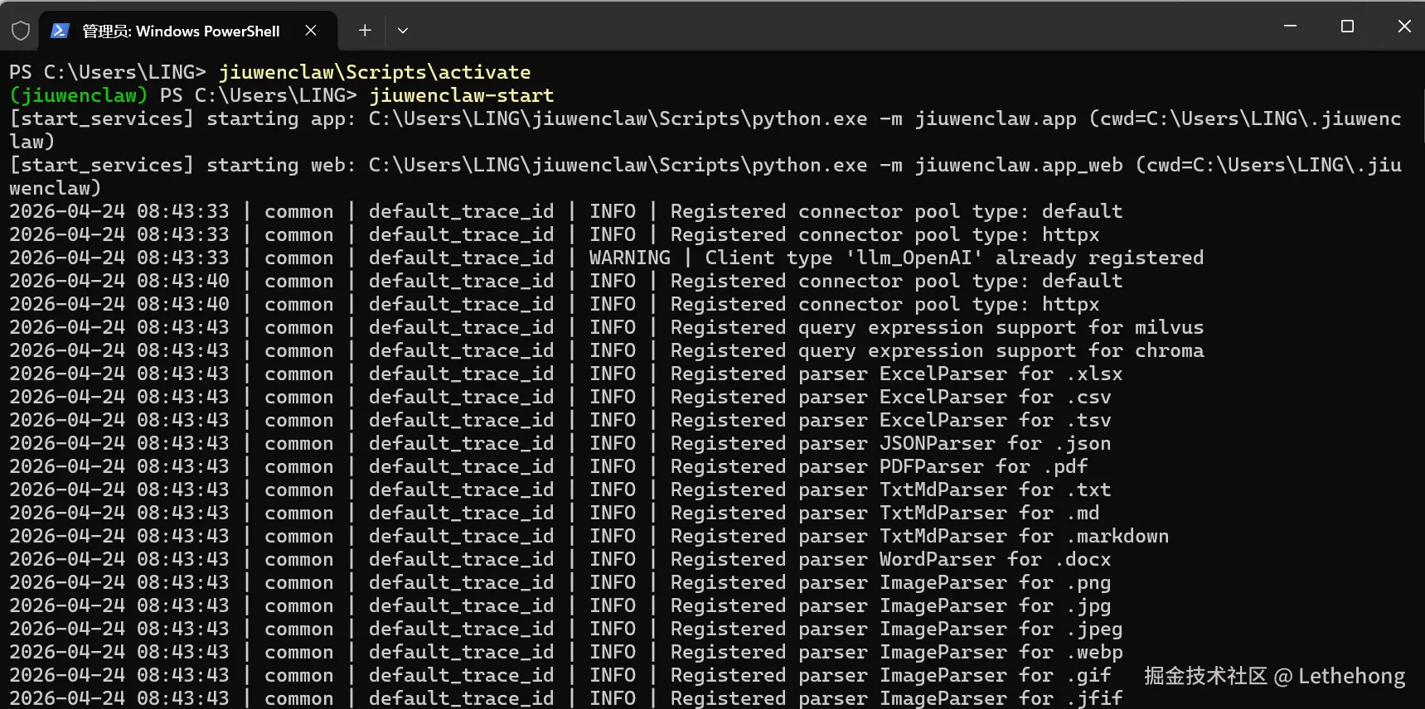Minimize the terminal window
1425x709 pixels.
(1290, 27)
